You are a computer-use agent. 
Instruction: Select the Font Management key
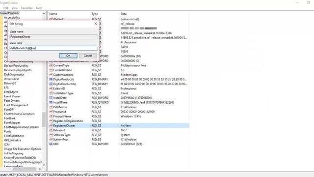16,105
